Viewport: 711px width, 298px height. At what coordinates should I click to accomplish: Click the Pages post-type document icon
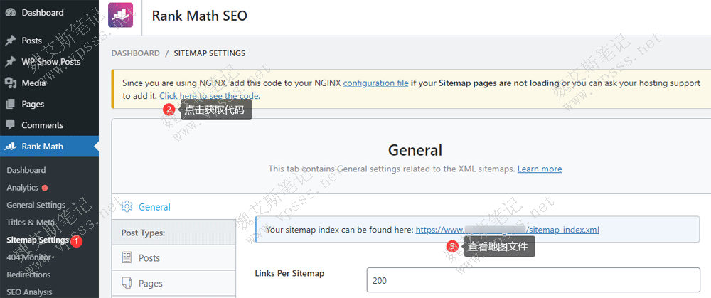coord(127,284)
